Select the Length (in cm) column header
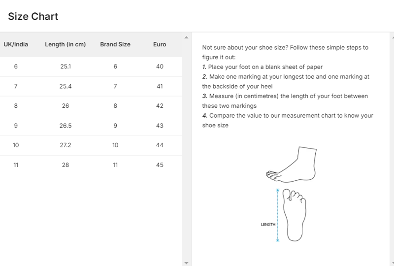Viewport: 394px width, 266px height. pos(66,44)
